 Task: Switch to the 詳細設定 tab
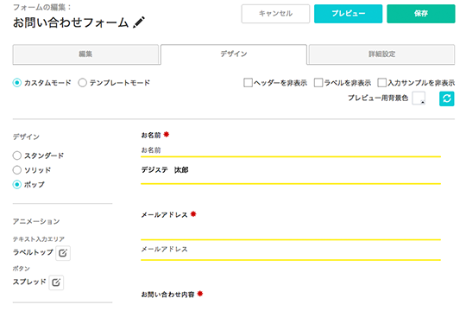pyautogui.click(x=381, y=54)
